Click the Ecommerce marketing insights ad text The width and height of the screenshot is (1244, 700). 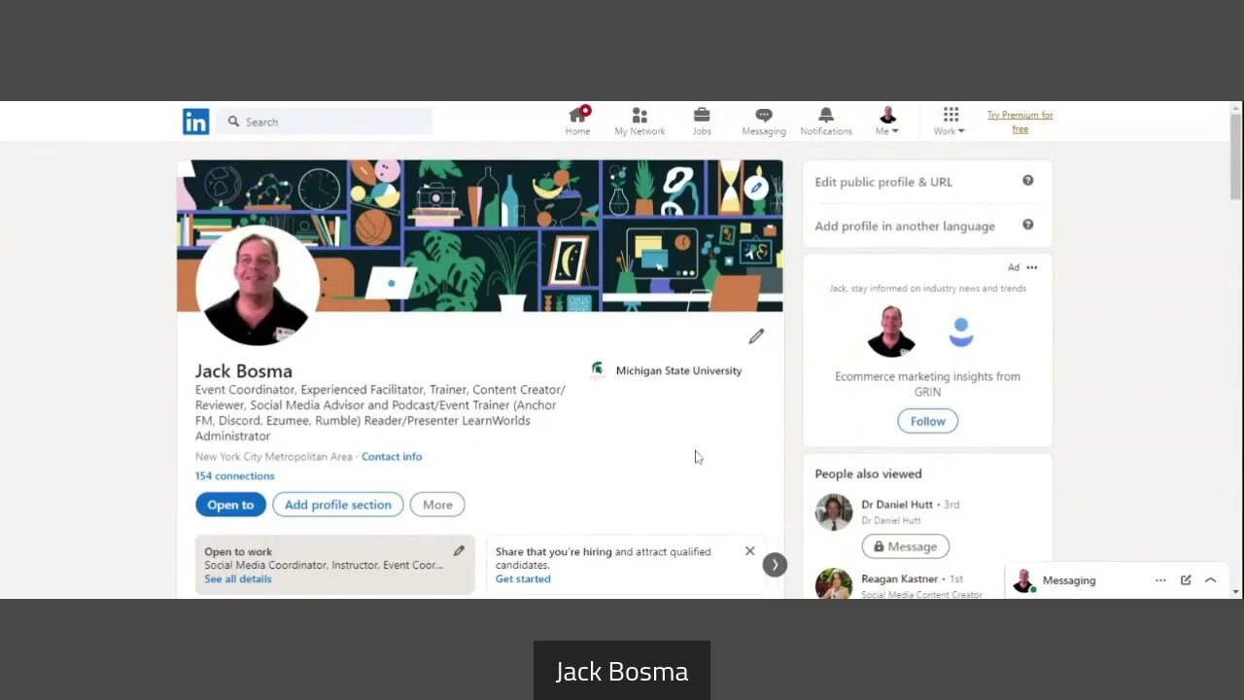pos(927,384)
